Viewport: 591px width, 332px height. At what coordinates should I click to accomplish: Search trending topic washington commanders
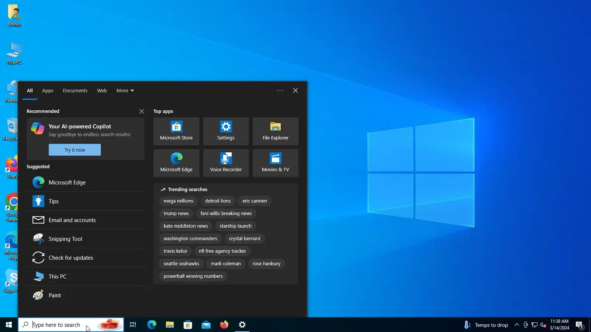(190, 239)
